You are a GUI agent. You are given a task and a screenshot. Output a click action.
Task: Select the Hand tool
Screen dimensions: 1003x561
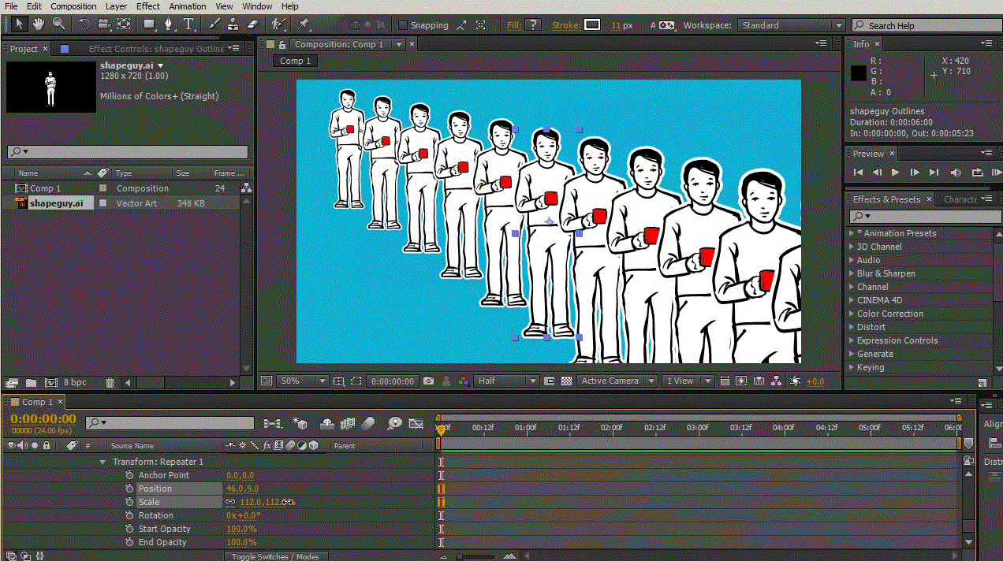coord(39,24)
